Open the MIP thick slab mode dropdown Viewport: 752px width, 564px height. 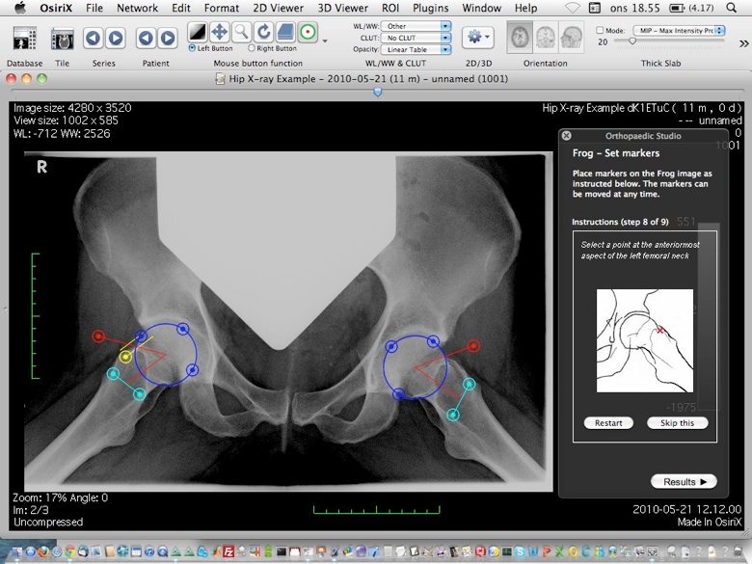point(679,30)
